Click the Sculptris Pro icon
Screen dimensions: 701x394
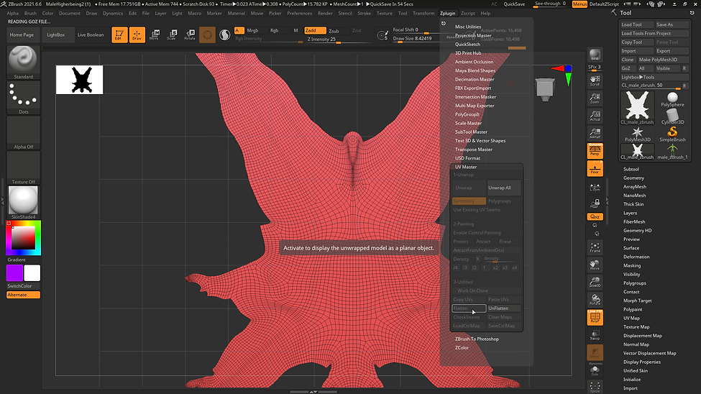tap(225, 35)
